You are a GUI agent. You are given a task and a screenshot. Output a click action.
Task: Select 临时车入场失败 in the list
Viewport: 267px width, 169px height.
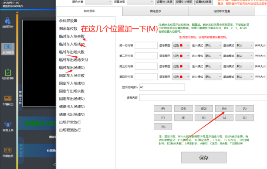(72, 36)
